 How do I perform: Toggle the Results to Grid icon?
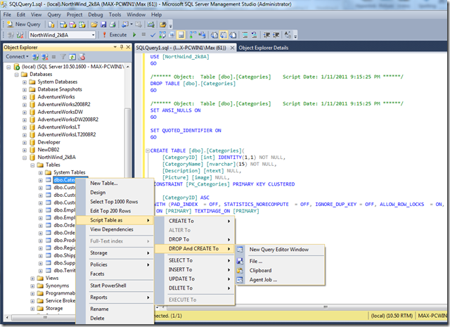[x=224, y=35]
